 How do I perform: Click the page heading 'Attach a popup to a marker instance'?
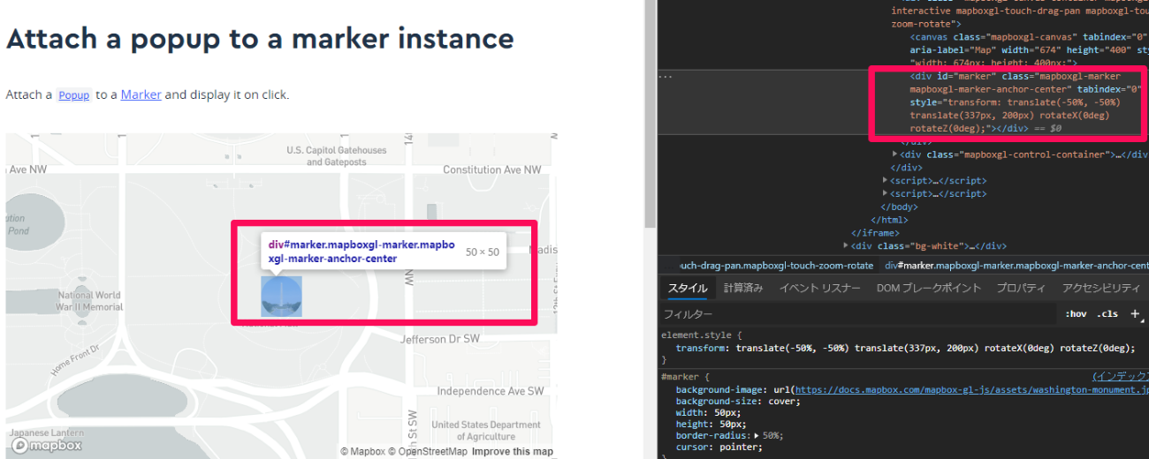click(260, 39)
